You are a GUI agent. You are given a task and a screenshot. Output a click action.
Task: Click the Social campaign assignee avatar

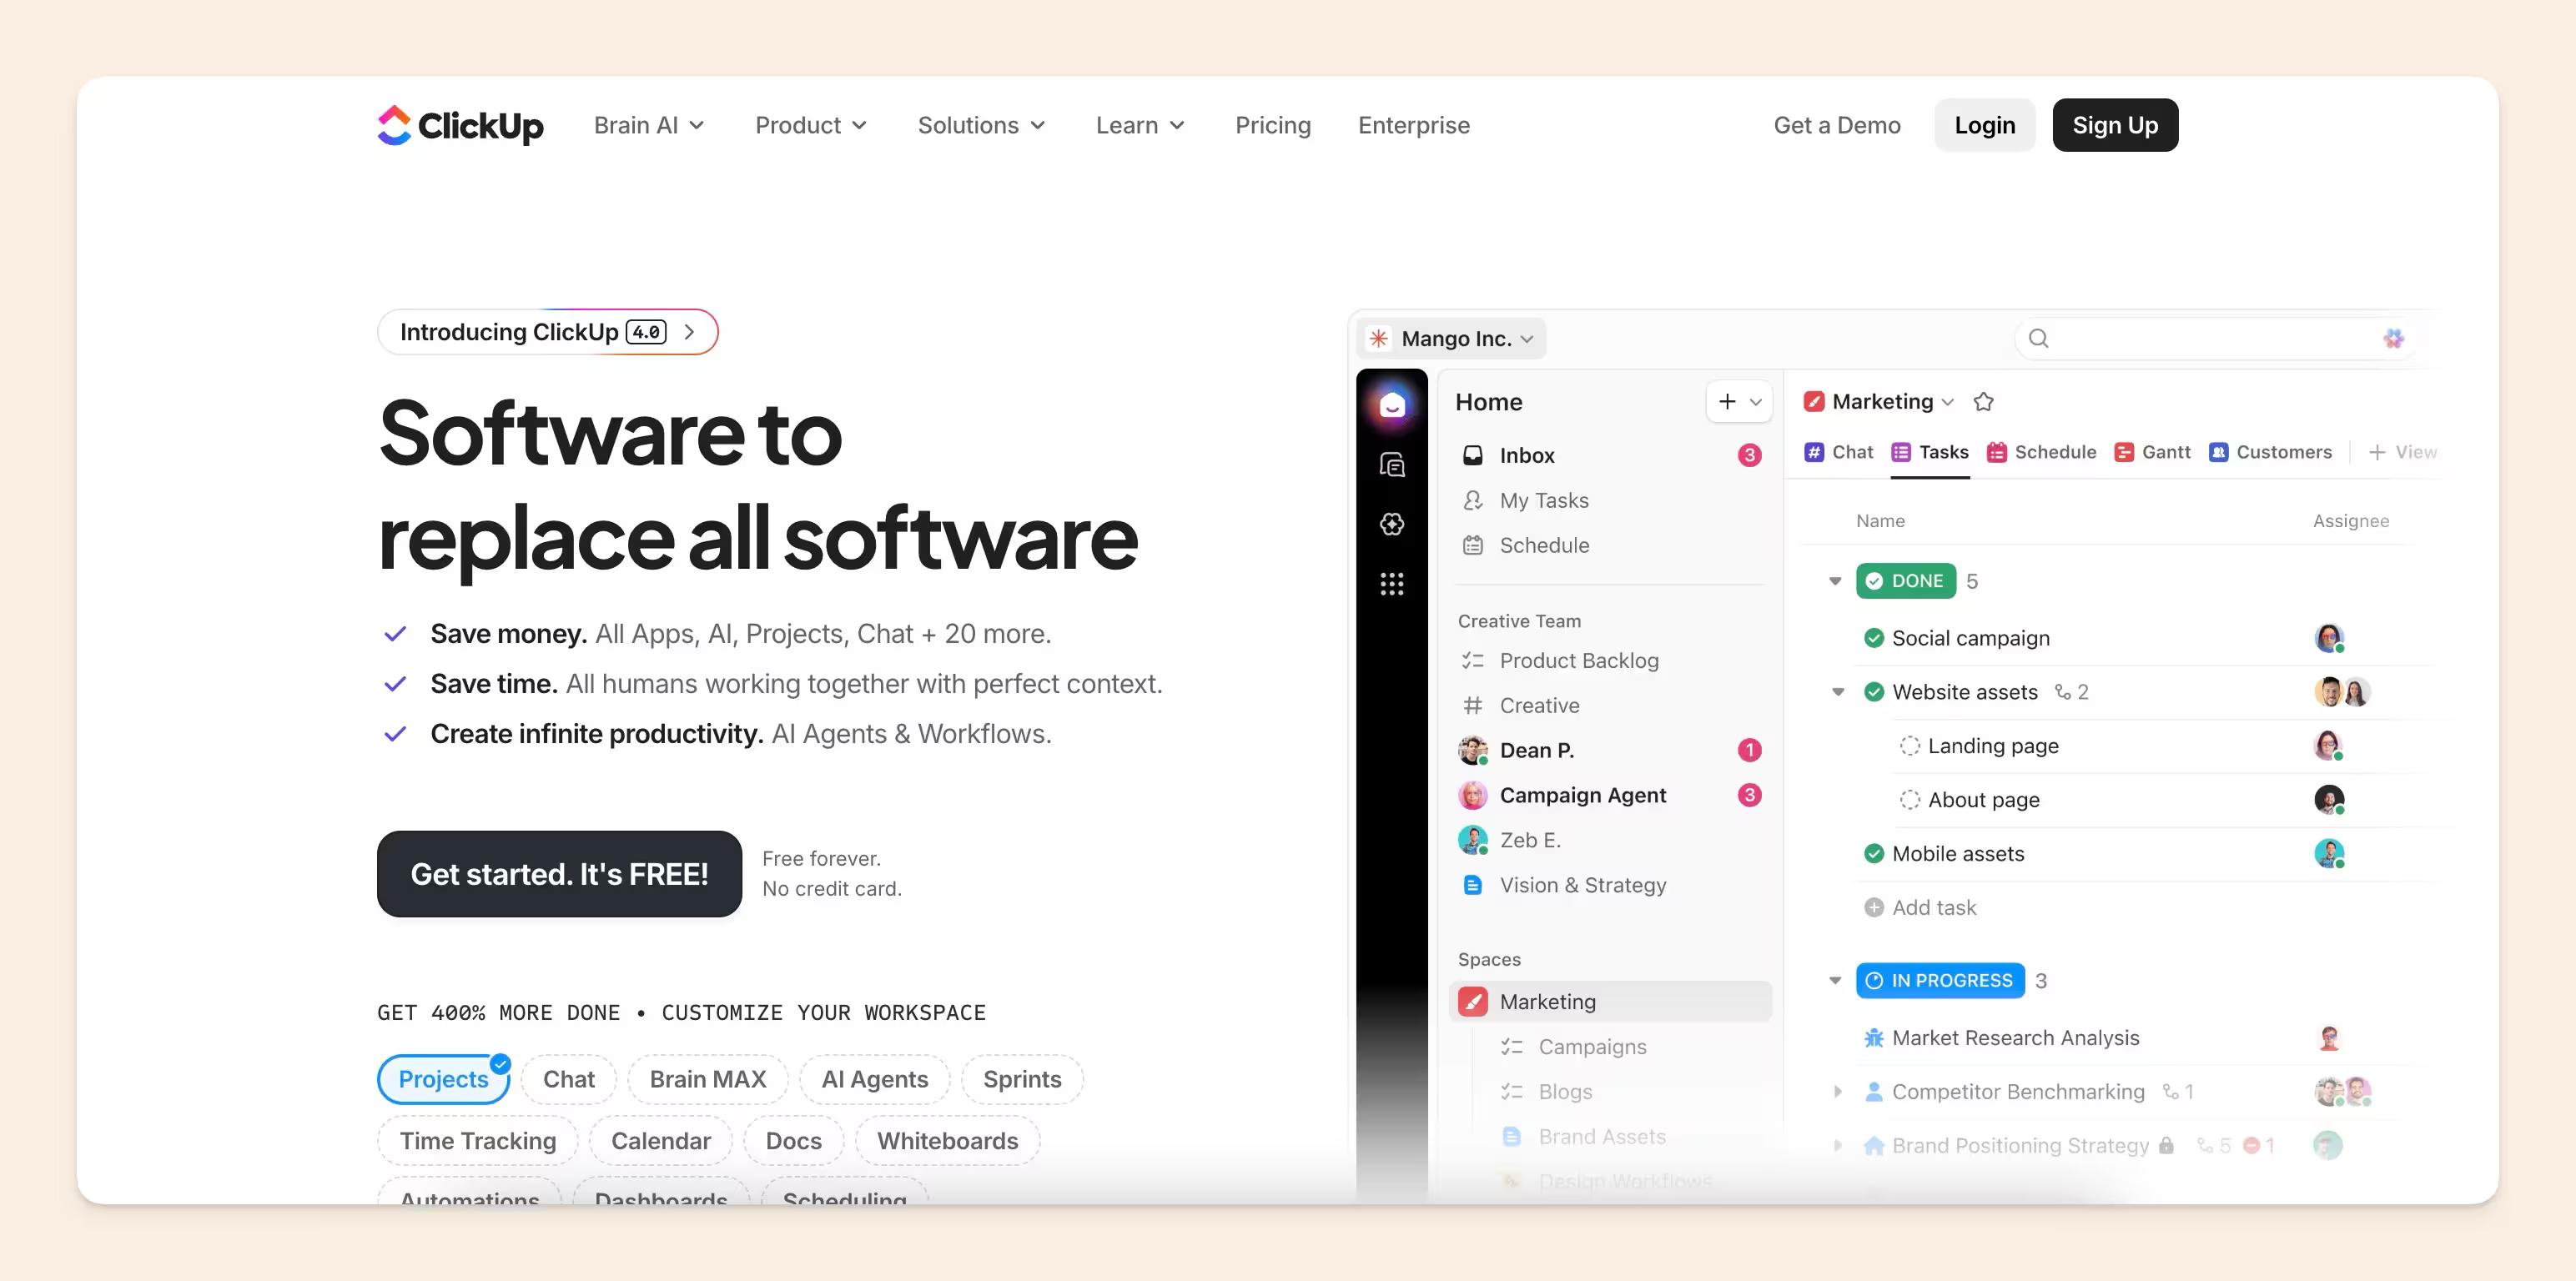pyautogui.click(x=2329, y=638)
